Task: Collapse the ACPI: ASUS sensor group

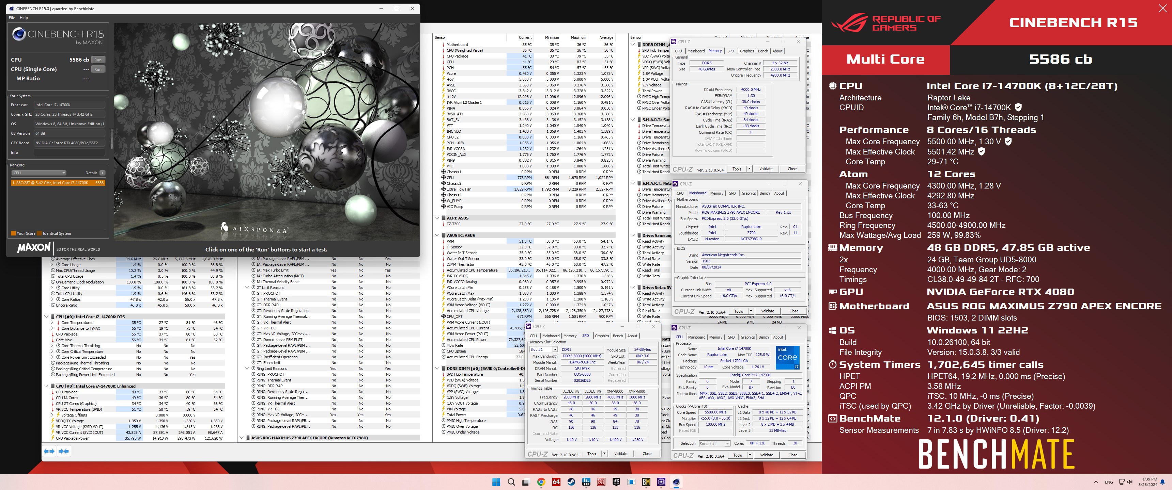Action: (x=437, y=218)
